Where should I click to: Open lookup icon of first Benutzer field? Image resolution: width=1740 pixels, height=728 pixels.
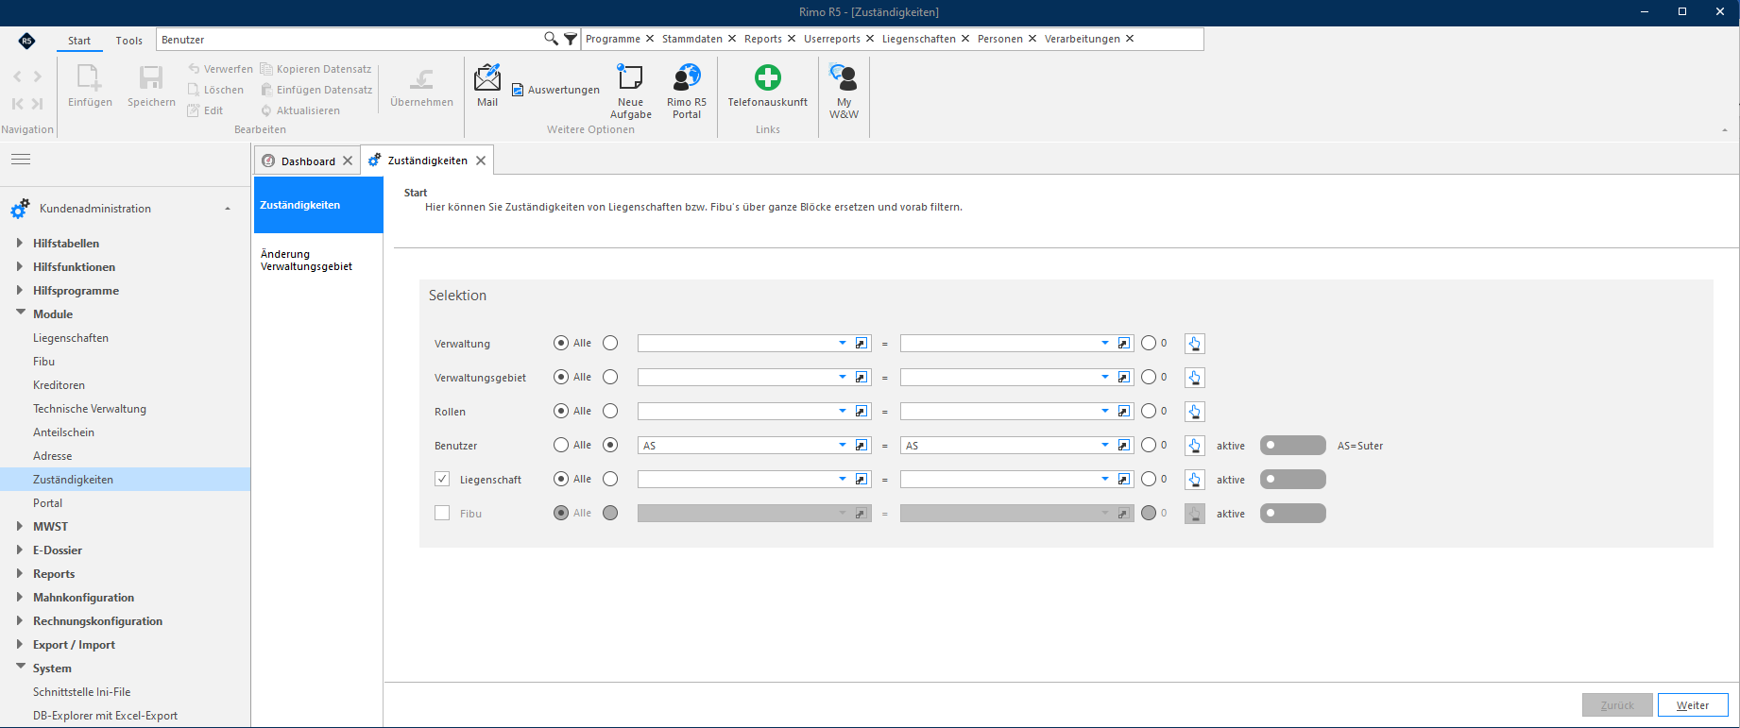coord(861,446)
